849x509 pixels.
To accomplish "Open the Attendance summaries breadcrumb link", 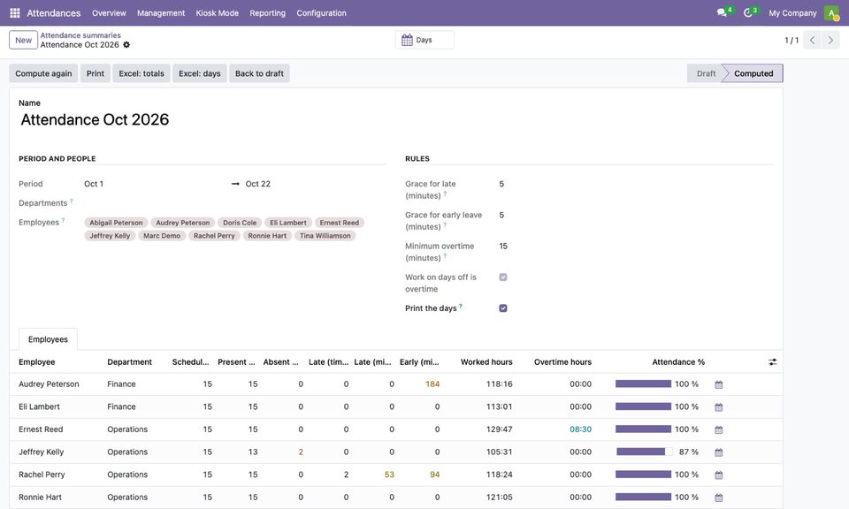I will click(x=80, y=35).
